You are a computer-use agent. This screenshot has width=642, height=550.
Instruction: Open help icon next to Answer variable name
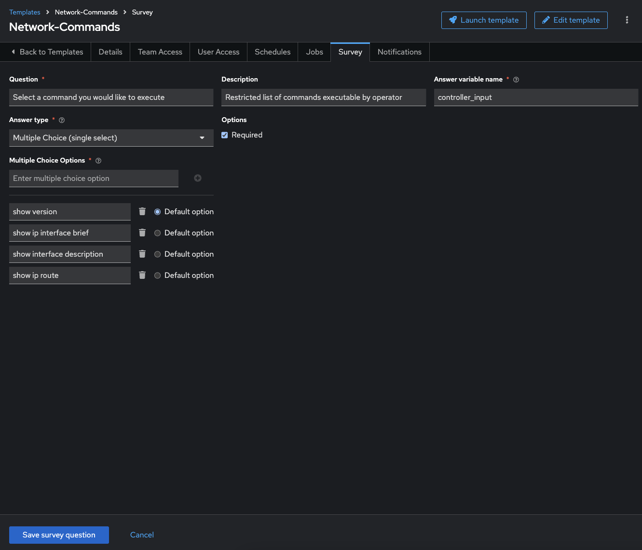click(x=516, y=80)
